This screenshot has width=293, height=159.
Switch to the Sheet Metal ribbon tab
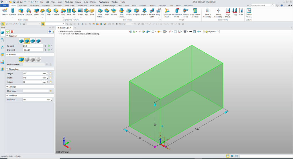(70, 5)
